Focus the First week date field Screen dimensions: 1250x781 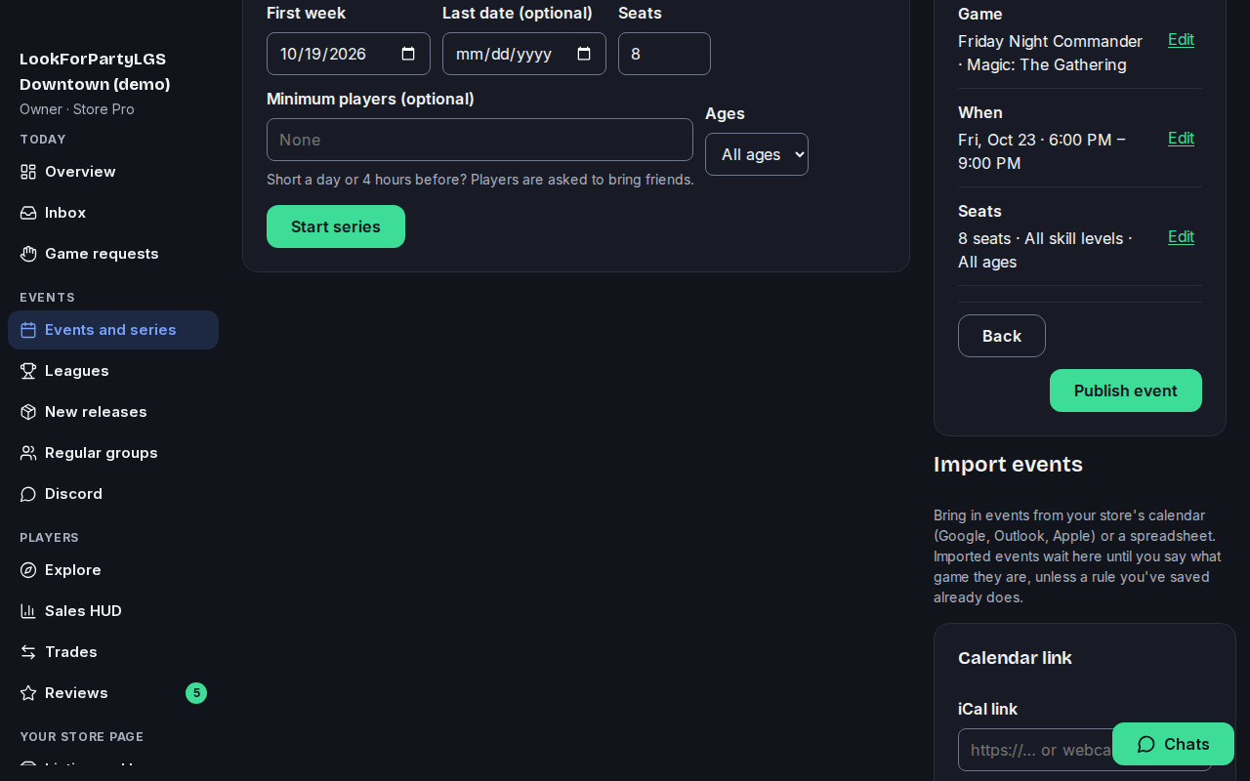coord(349,54)
